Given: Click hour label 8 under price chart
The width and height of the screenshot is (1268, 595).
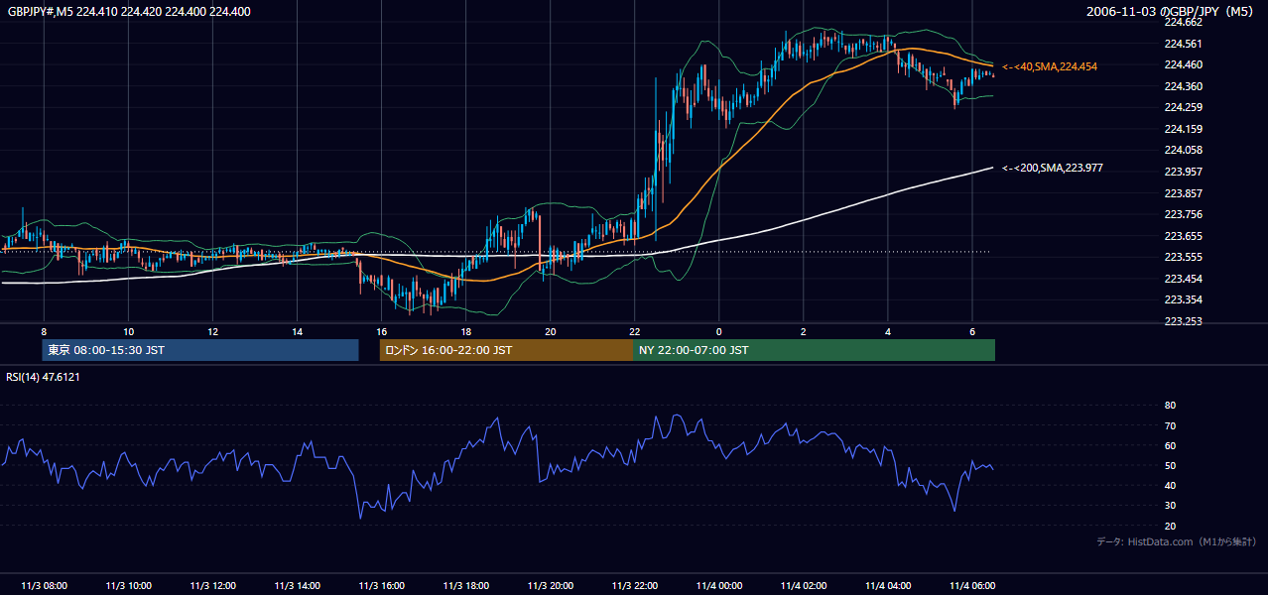Looking at the screenshot, I should click(44, 331).
